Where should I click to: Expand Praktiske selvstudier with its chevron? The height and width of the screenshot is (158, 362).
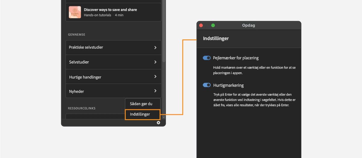tap(155, 48)
